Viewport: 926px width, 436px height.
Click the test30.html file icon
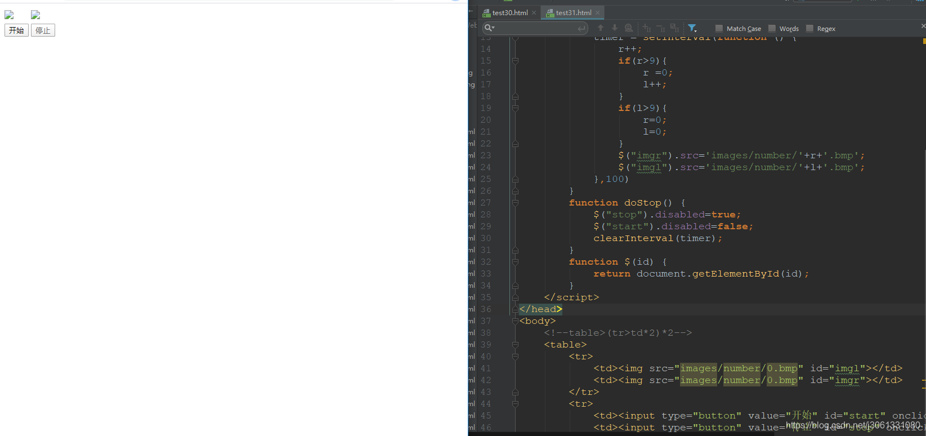pos(486,13)
